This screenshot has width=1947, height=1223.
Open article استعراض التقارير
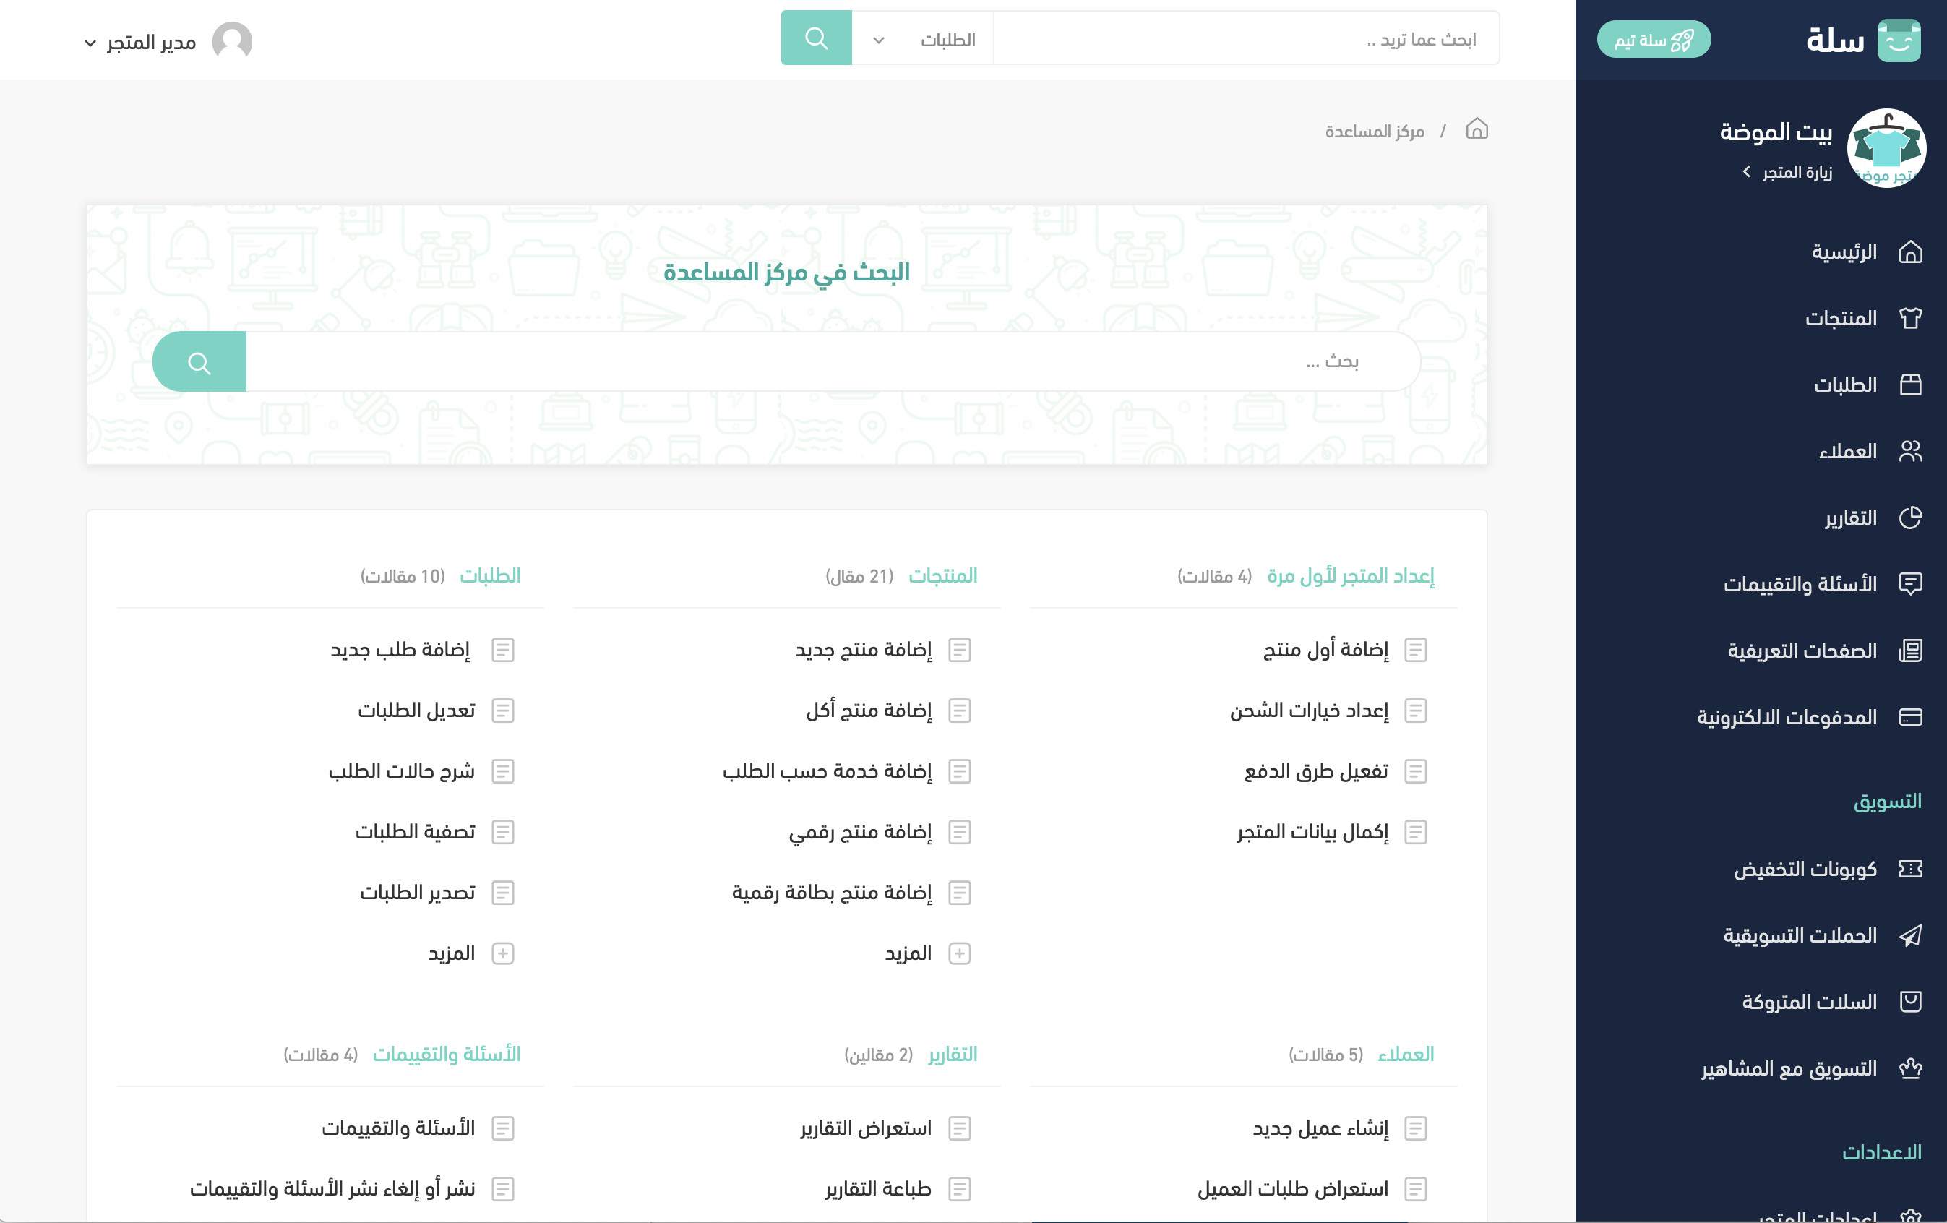coord(866,1128)
